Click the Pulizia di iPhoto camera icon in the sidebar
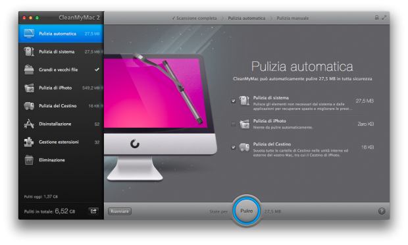 [29, 88]
